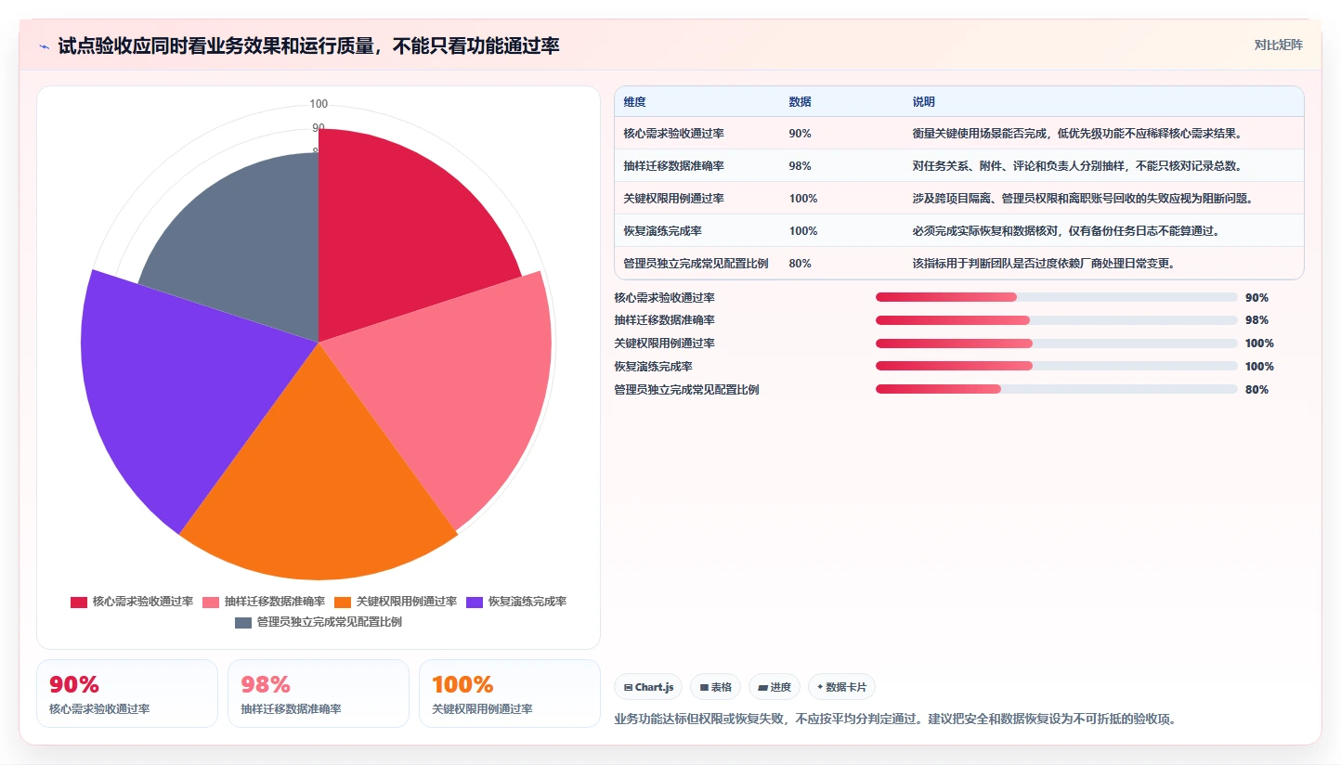Toggle 恢复演练完成率 purple legend swatch
The image size is (1341, 765).
475,602
